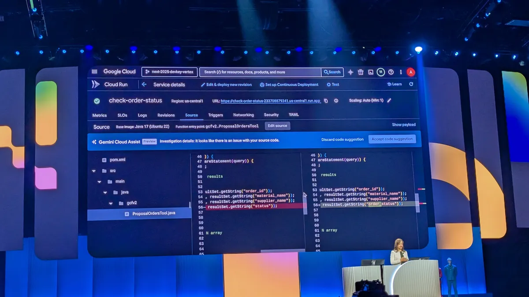Click the Region: us-central1 text
The width and height of the screenshot is (529, 297).
point(187,101)
